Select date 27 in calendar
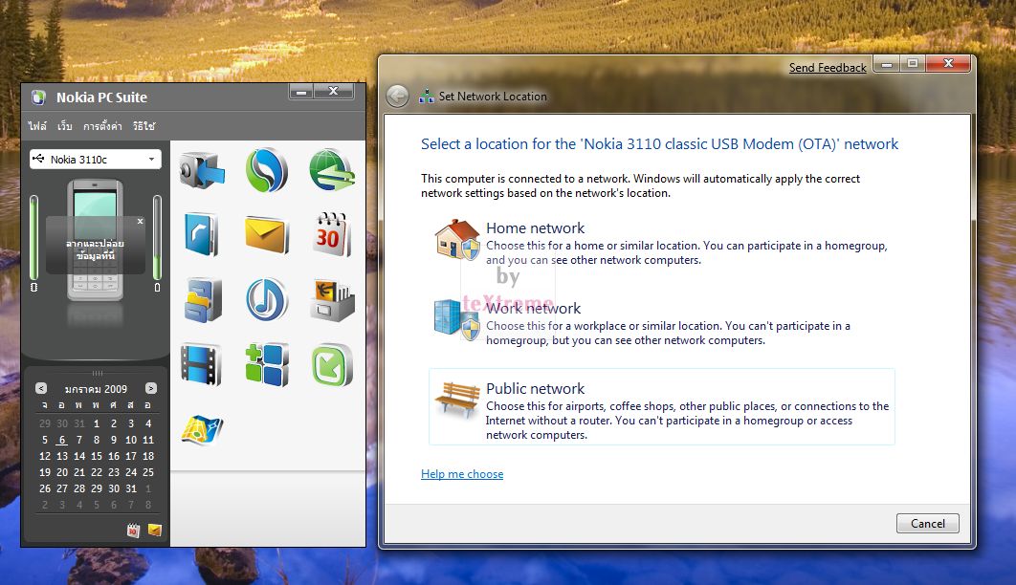The width and height of the screenshot is (1016, 585). [62, 487]
